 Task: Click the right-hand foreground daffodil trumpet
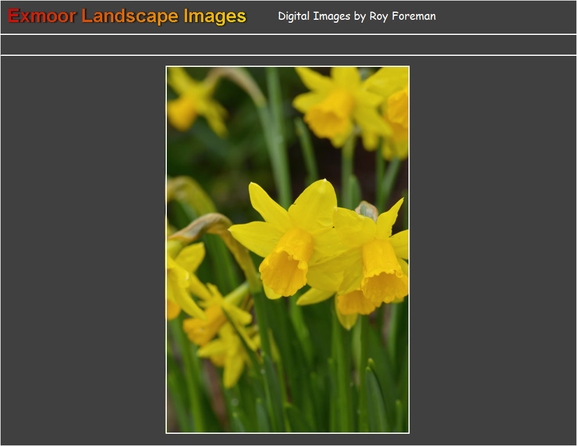(382, 273)
